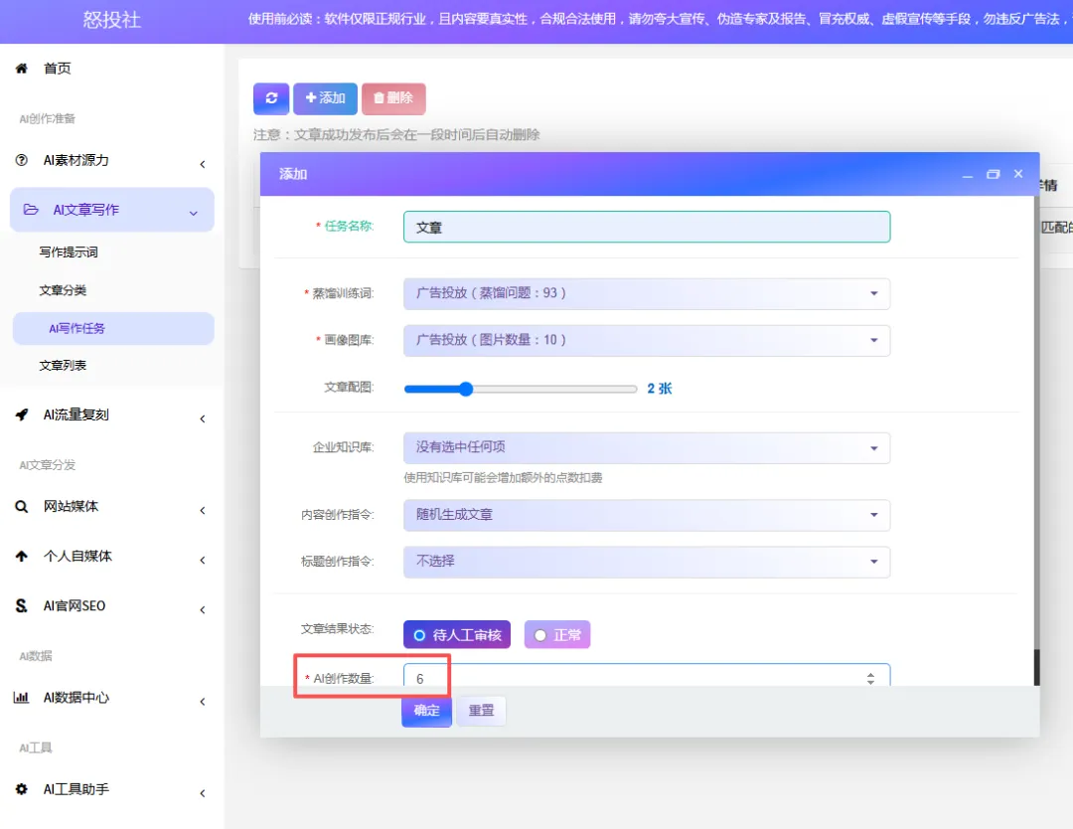Screen dimensions: 1073x829
Task: Click the 重置 reset button
Action: (481, 710)
